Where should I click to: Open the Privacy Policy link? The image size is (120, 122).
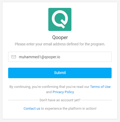pos(63,92)
